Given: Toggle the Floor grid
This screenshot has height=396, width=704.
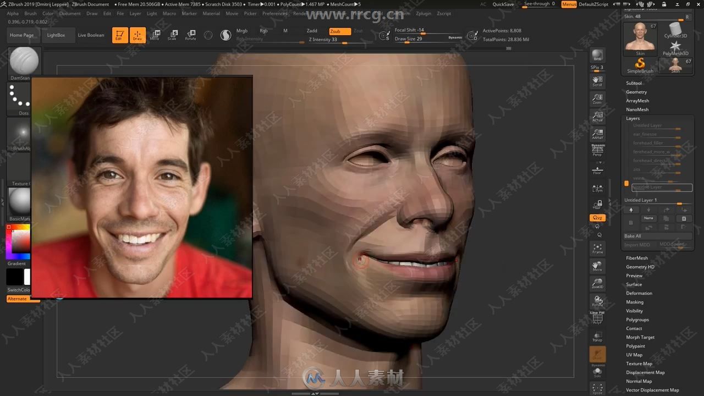Looking at the screenshot, I should click(x=597, y=170).
